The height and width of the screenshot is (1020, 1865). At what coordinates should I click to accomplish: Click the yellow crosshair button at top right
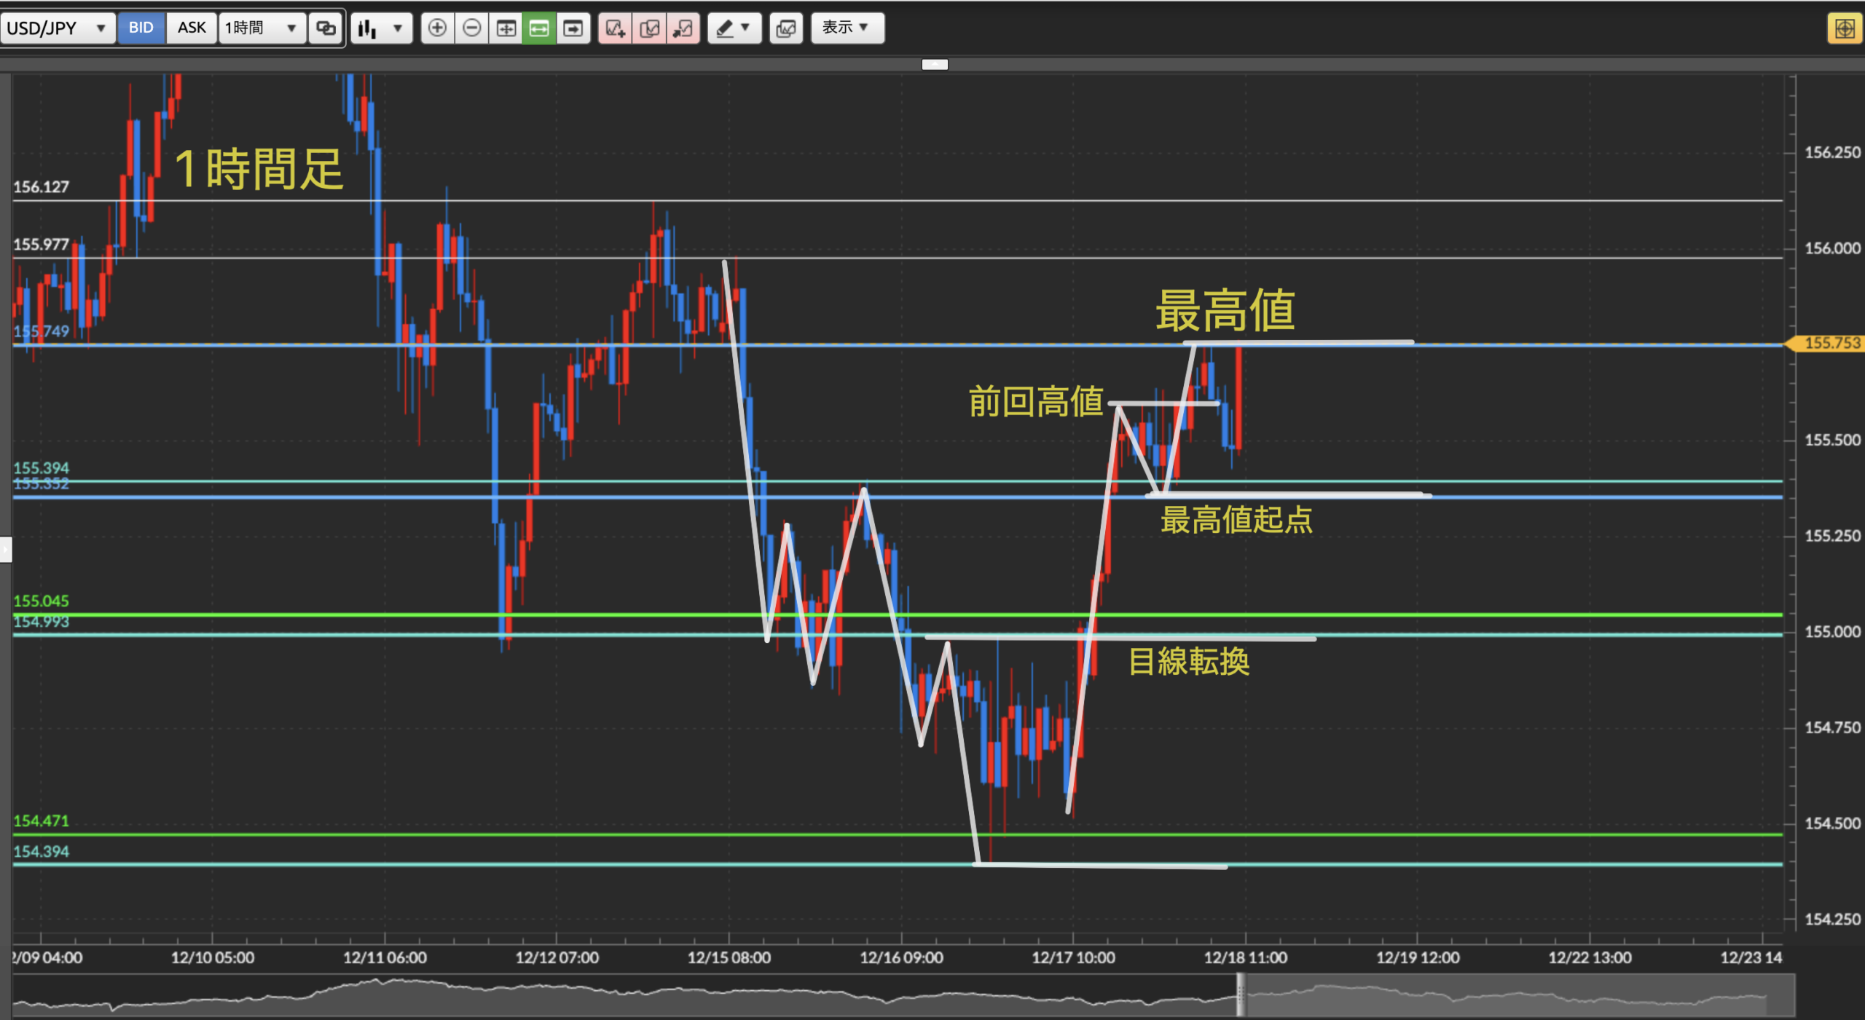coord(1845,29)
